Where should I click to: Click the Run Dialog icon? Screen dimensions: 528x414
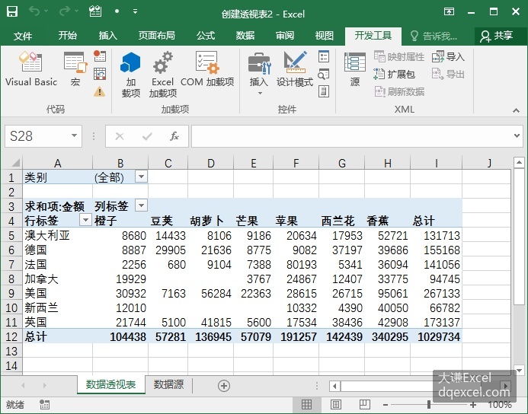pos(324,91)
